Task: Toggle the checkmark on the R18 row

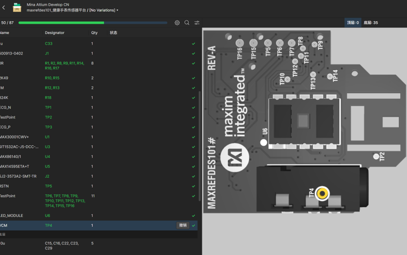Action: pyautogui.click(x=193, y=98)
